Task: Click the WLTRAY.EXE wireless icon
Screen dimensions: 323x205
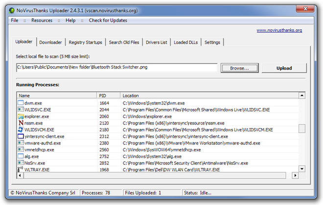Action: click(20, 169)
